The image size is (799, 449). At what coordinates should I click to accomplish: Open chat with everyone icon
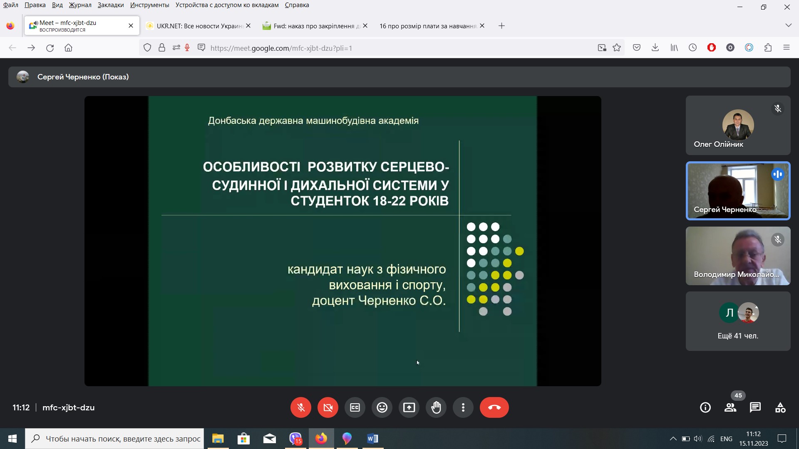pyautogui.click(x=755, y=407)
